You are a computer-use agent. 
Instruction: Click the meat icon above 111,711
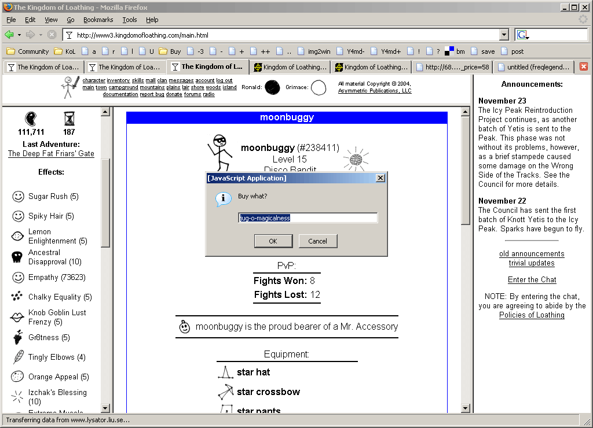[x=31, y=119]
